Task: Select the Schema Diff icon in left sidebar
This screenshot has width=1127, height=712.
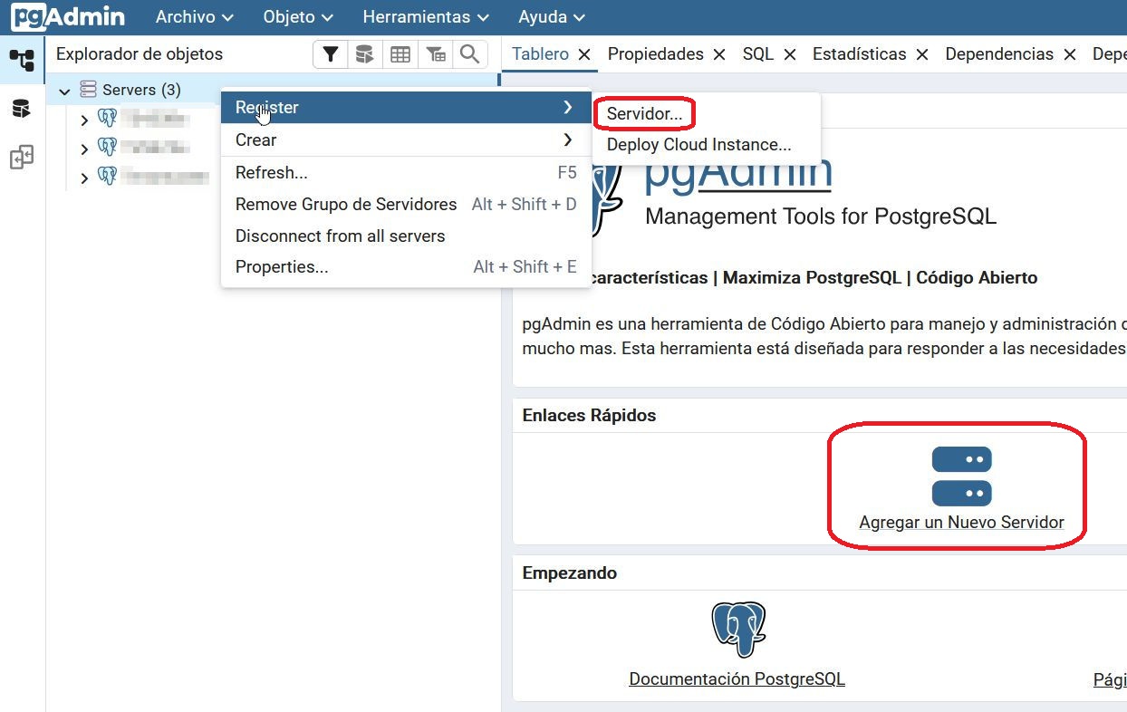Action: pos(22,158)
